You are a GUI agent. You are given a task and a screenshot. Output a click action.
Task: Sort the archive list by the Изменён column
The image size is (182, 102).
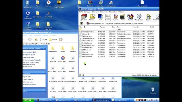[x=136, y=27]
